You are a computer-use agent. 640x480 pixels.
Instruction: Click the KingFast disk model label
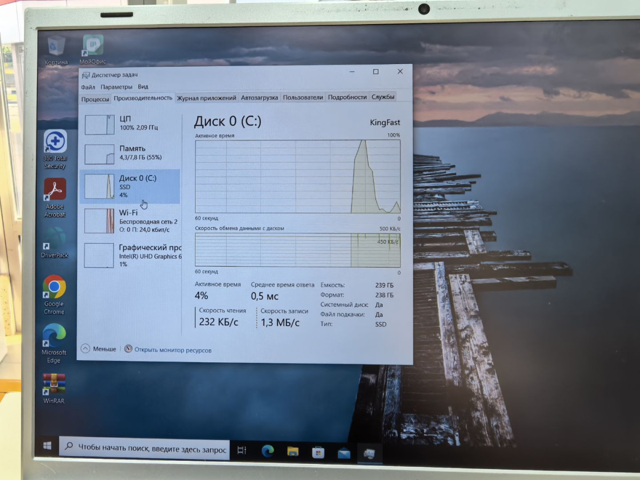tap(385, 123)
